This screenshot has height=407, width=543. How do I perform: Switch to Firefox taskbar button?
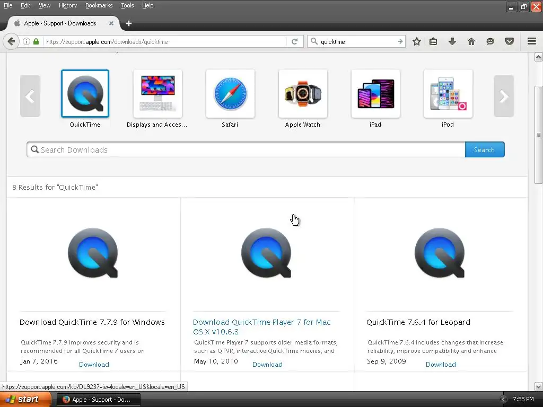98,400
